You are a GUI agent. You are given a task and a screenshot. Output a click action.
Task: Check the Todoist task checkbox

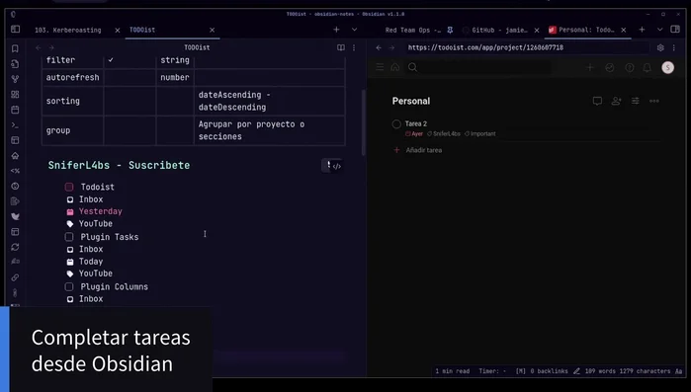(x=69, y=187)
